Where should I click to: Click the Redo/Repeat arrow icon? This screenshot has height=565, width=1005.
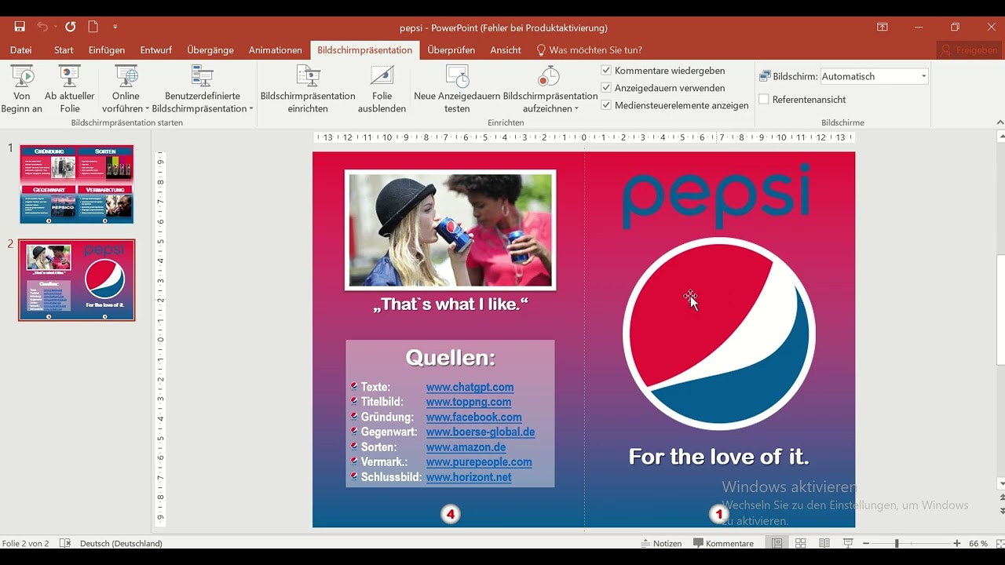pos(70,27)
